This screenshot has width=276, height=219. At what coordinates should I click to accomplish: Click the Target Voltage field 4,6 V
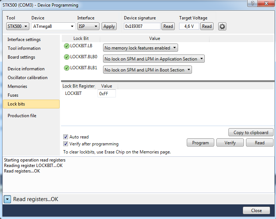[x=189, y=26]
